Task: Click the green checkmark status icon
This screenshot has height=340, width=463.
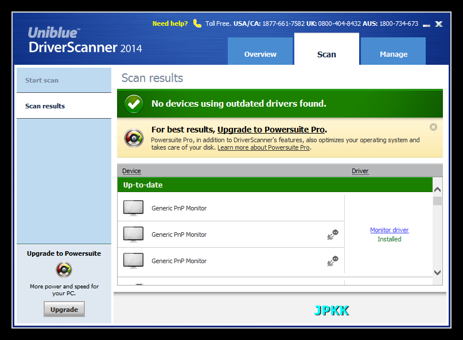Action: (x=134, y=104)
